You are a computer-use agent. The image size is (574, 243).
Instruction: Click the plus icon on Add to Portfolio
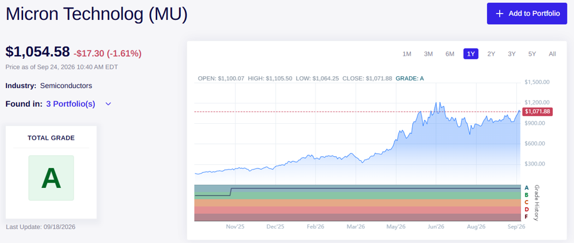pyautogui.click(x=499, y=14)
